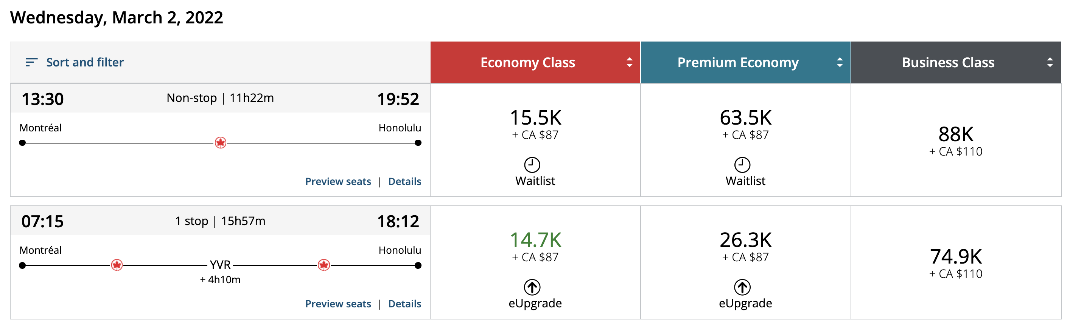Select the Economy Class column header

coord(527,62)
